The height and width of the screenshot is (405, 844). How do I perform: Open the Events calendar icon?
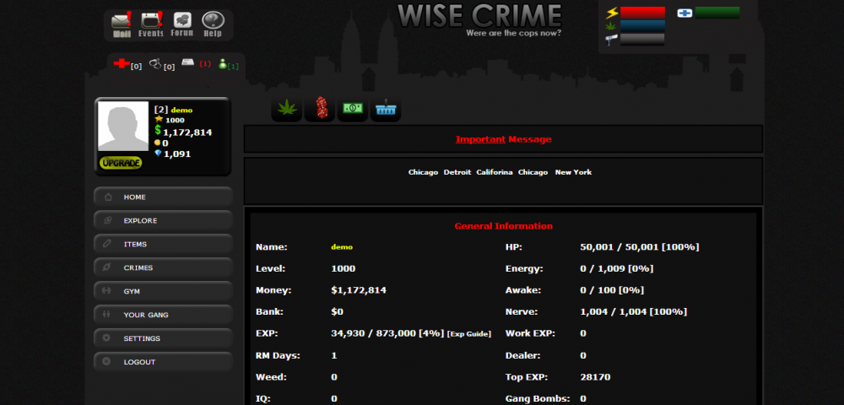pos(152,24)
